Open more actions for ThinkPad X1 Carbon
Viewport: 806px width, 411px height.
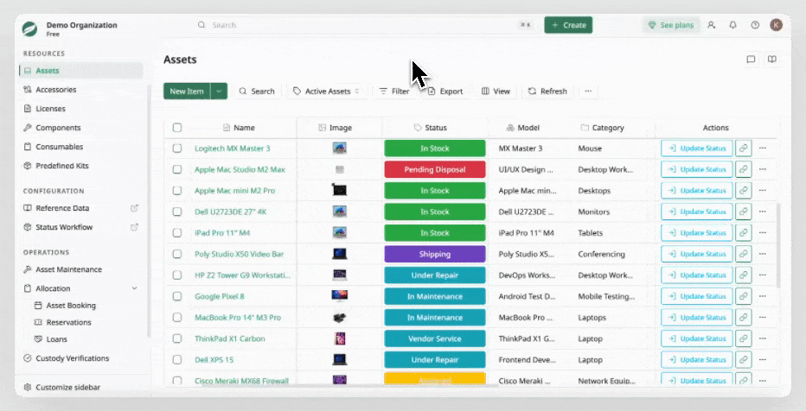(763, 338)
